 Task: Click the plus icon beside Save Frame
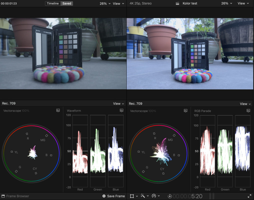pos(104,196)
